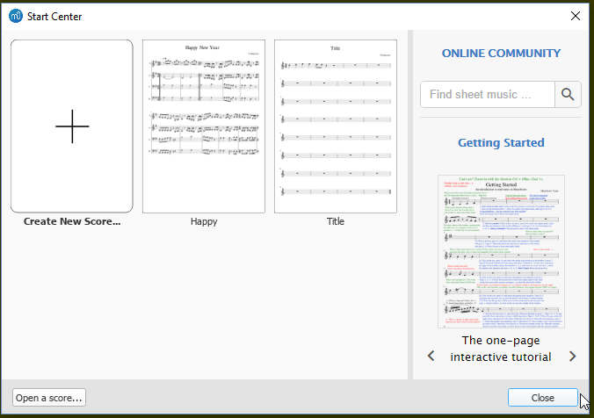
Task: Click the MuseScore logo in title bar
Action: [x=15, y=16]
